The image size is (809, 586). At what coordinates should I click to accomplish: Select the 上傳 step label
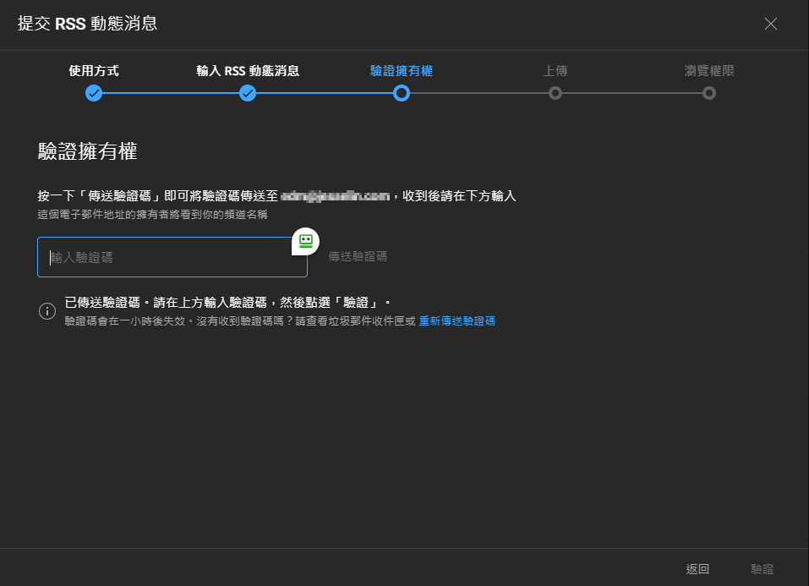555,71
